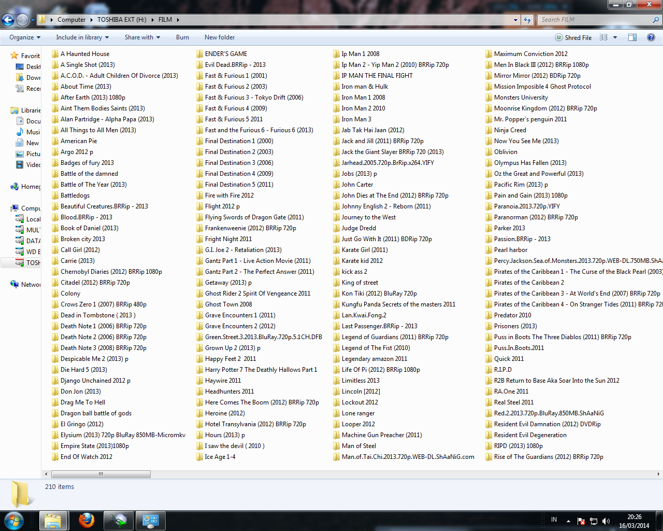Viewport: 663px width, 531px height.
Task: Select Music library in sidebar
Action: point(28,132)
